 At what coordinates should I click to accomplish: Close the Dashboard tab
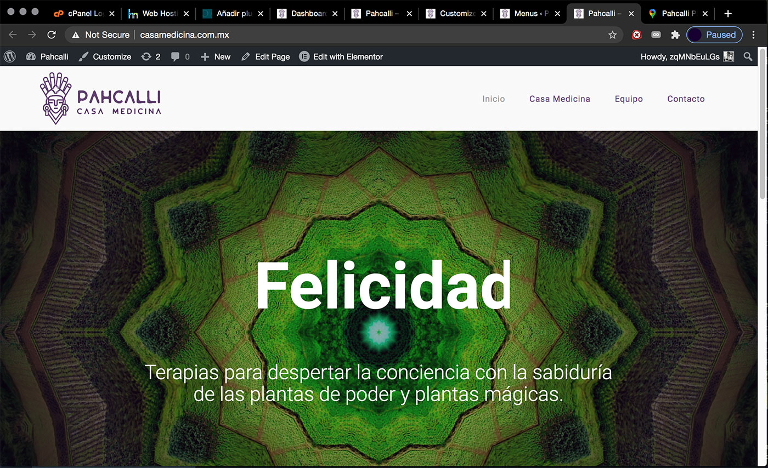point(335,14)
